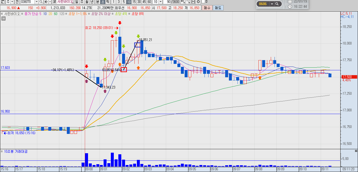
Task: Click the 주 button left of 전
Action: point(8,2)
